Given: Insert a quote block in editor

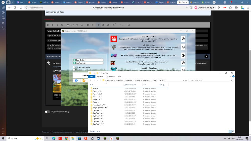Looking at the screenshot, I should pos(73,25).
